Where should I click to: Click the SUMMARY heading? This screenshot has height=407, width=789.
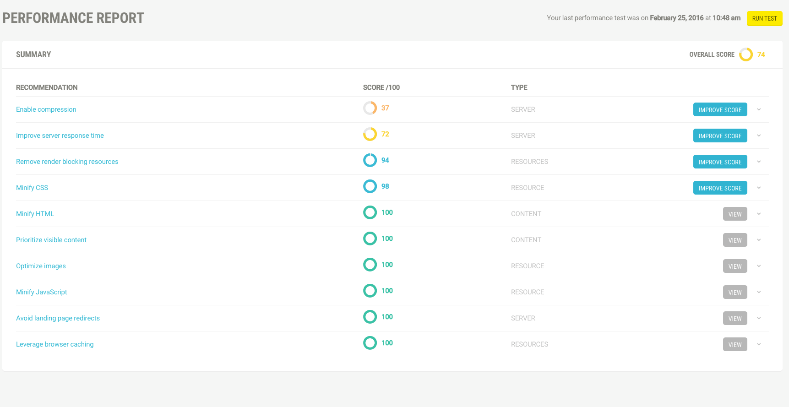click(33, 54)
